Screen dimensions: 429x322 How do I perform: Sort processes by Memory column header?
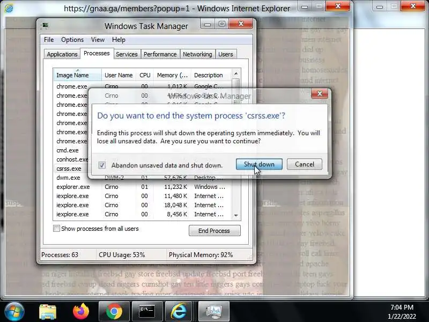(172, 75)
